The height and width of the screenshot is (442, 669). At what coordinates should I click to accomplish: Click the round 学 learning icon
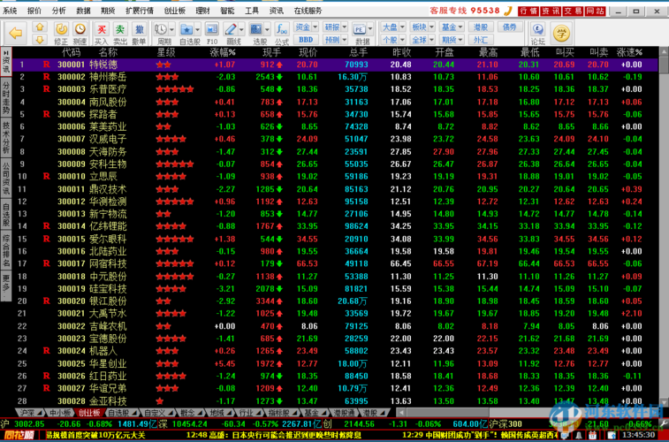point(561,34)
